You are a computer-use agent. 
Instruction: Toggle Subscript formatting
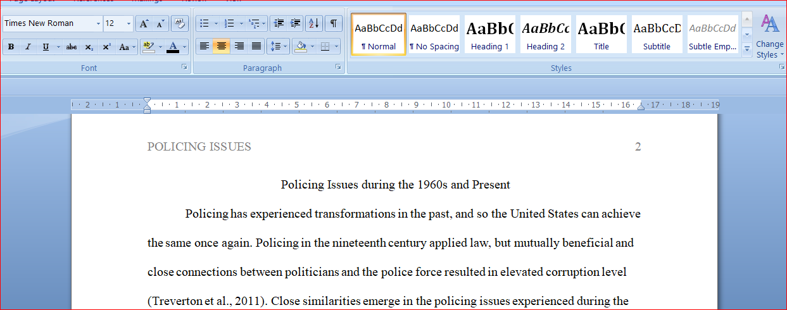coord(89,47)
